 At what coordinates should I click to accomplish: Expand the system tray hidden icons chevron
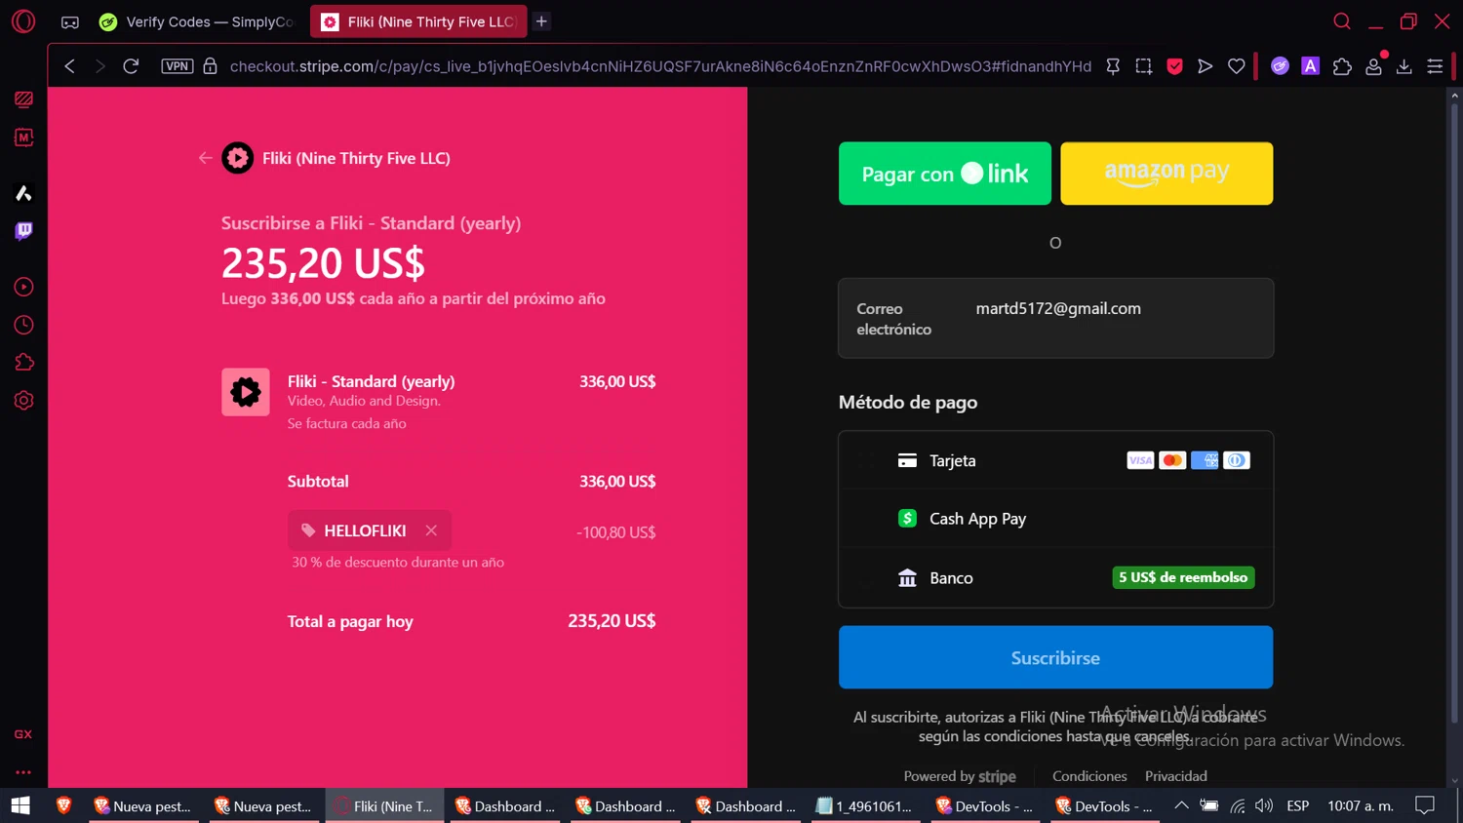(1181, 805)
